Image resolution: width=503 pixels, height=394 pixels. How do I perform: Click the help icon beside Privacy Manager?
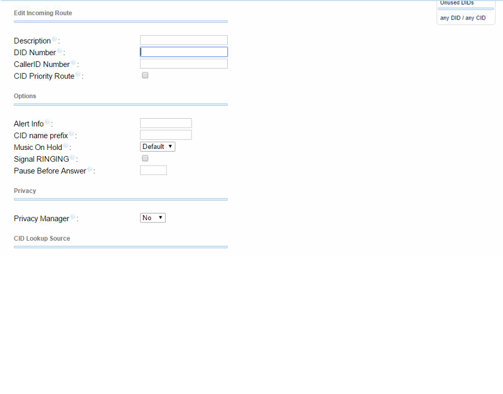pos(73,217)
